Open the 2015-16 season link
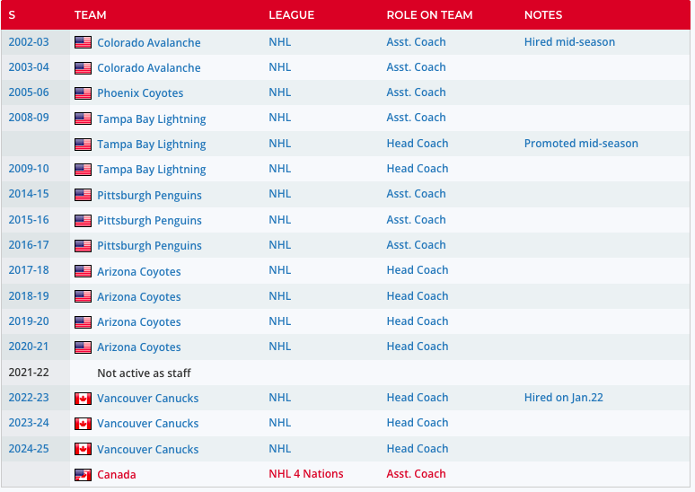 (x=29, y=220)
